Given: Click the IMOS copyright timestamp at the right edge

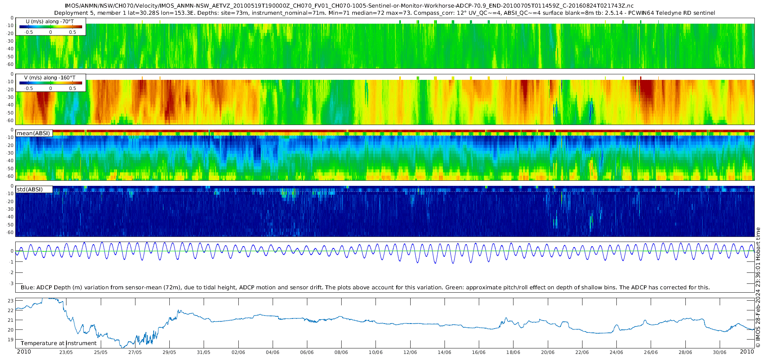Looking at the screenshot, I should 758,287.
